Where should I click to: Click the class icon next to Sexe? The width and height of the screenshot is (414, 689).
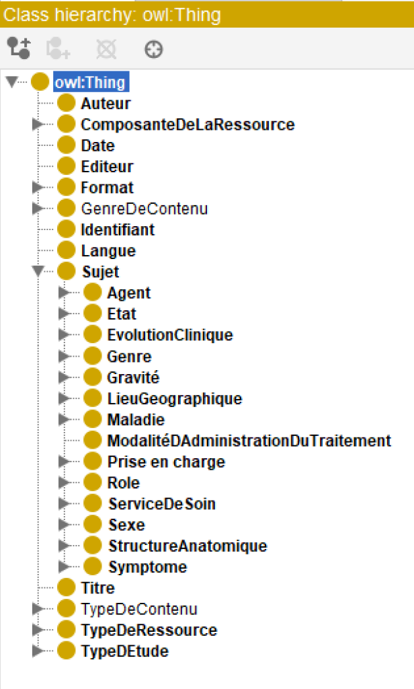click(x=92, y=525)
